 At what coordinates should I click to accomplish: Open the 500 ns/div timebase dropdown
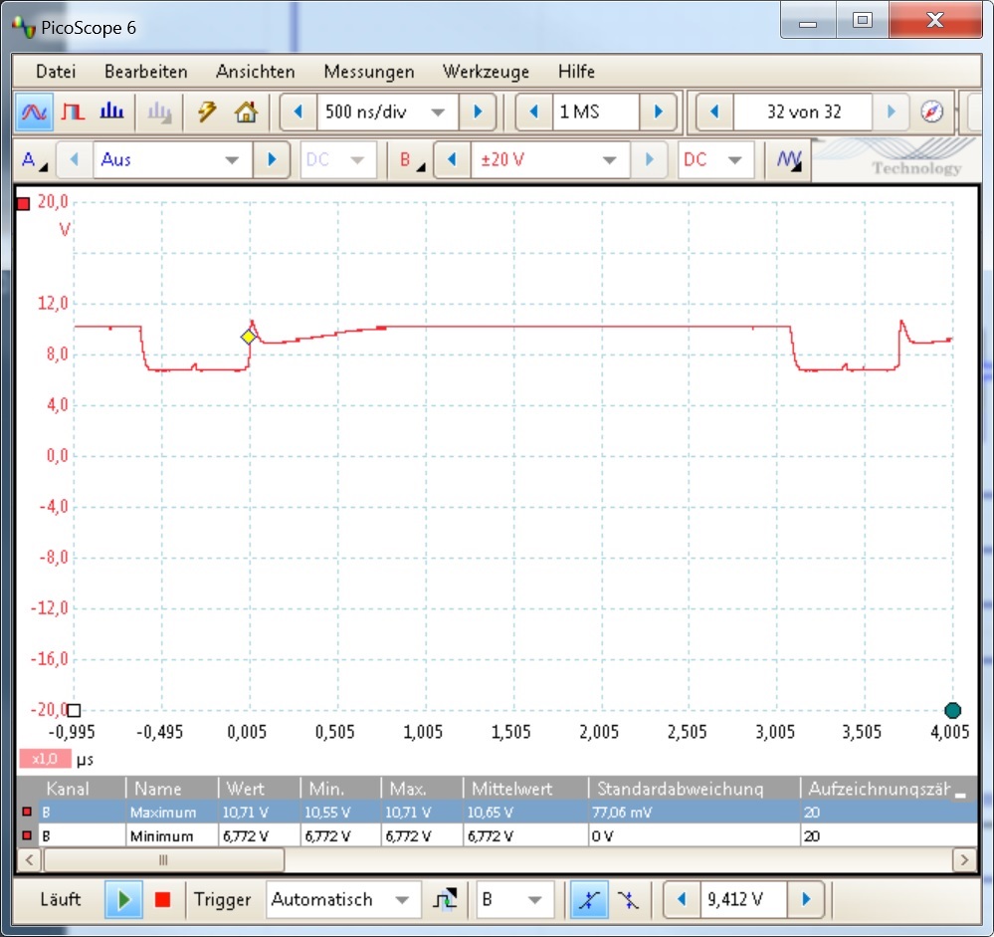click(387, 113)
